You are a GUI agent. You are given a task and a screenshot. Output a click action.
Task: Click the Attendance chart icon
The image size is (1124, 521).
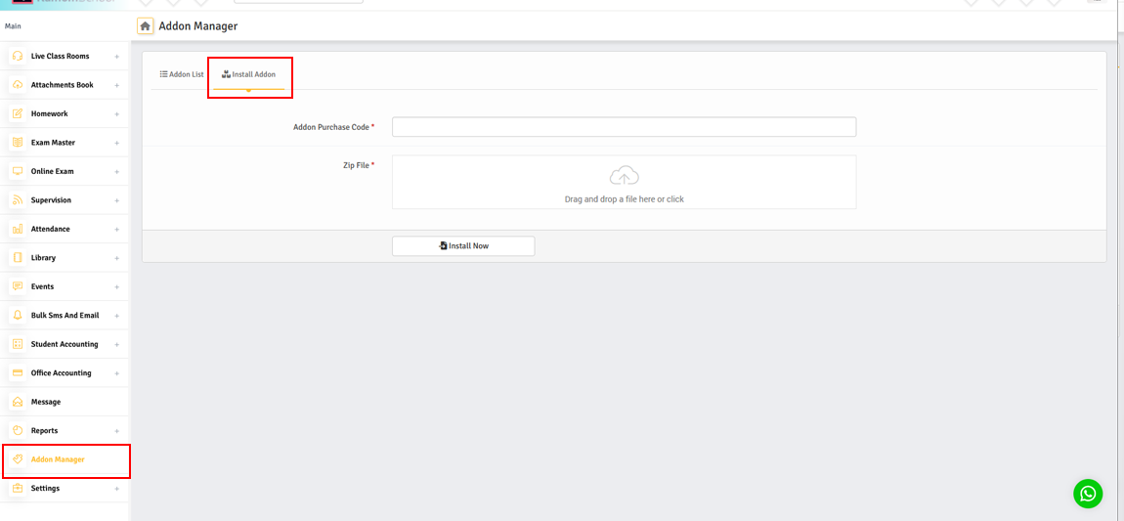pos(18,229)
